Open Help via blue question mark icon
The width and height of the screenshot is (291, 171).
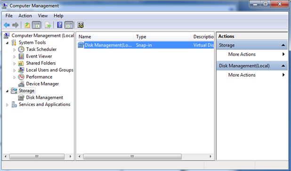click(x=60, y=25)
